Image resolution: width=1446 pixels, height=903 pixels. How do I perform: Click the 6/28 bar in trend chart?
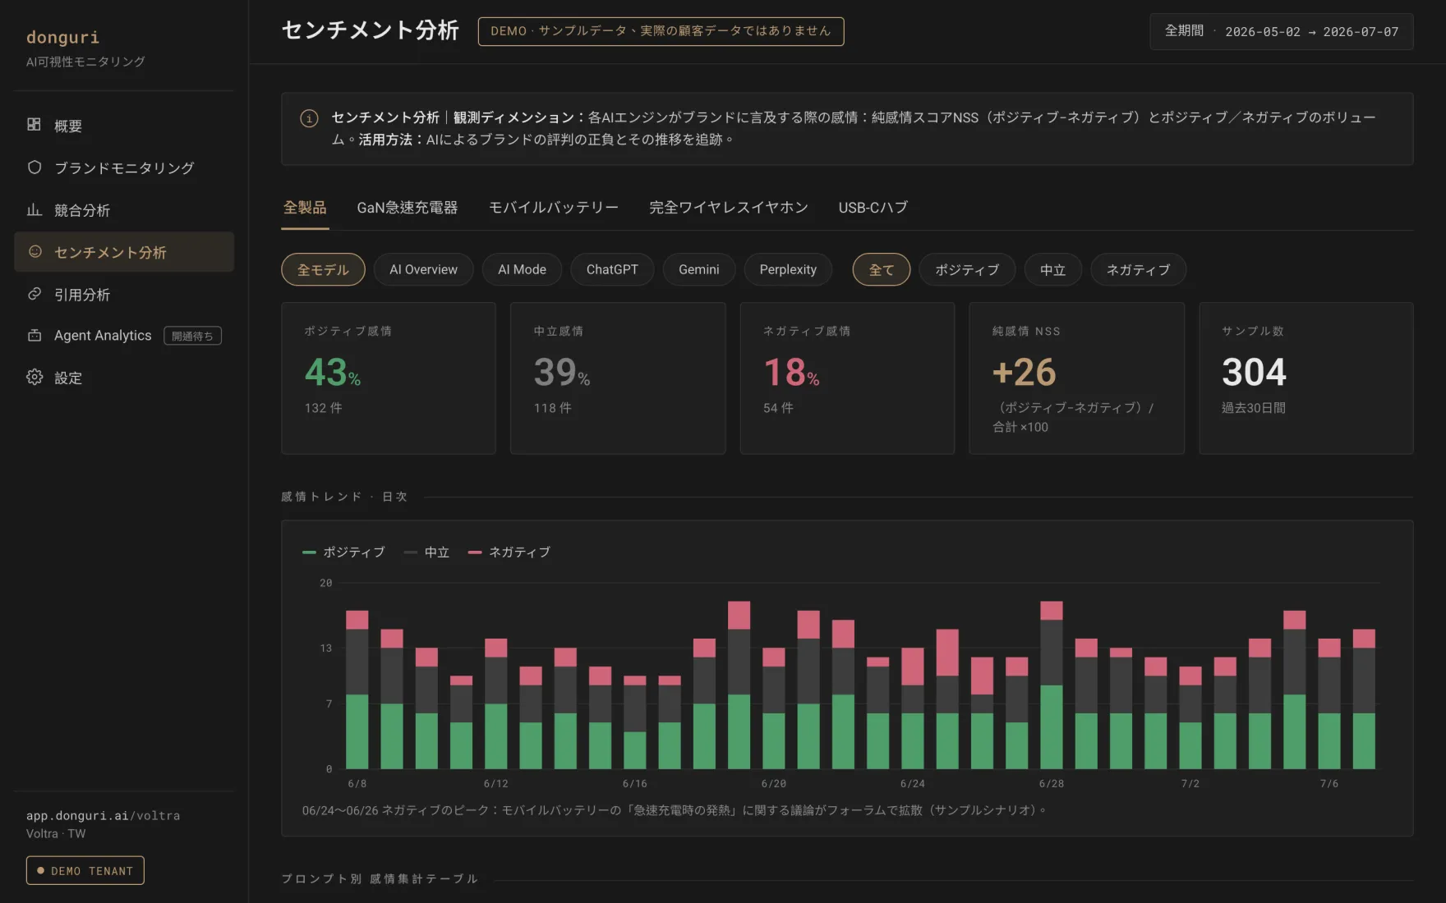click(x=1051, y=685)
